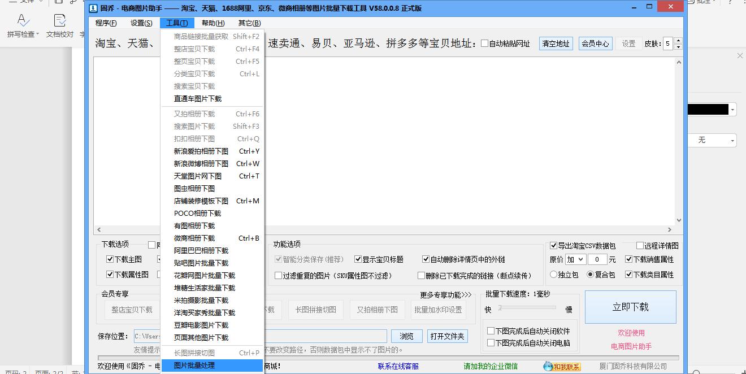
Task: Click the 清空地址 button
Action: click(556, 43)
